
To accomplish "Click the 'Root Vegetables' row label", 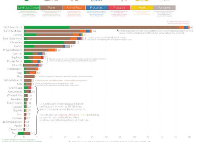I will (13, 122).
